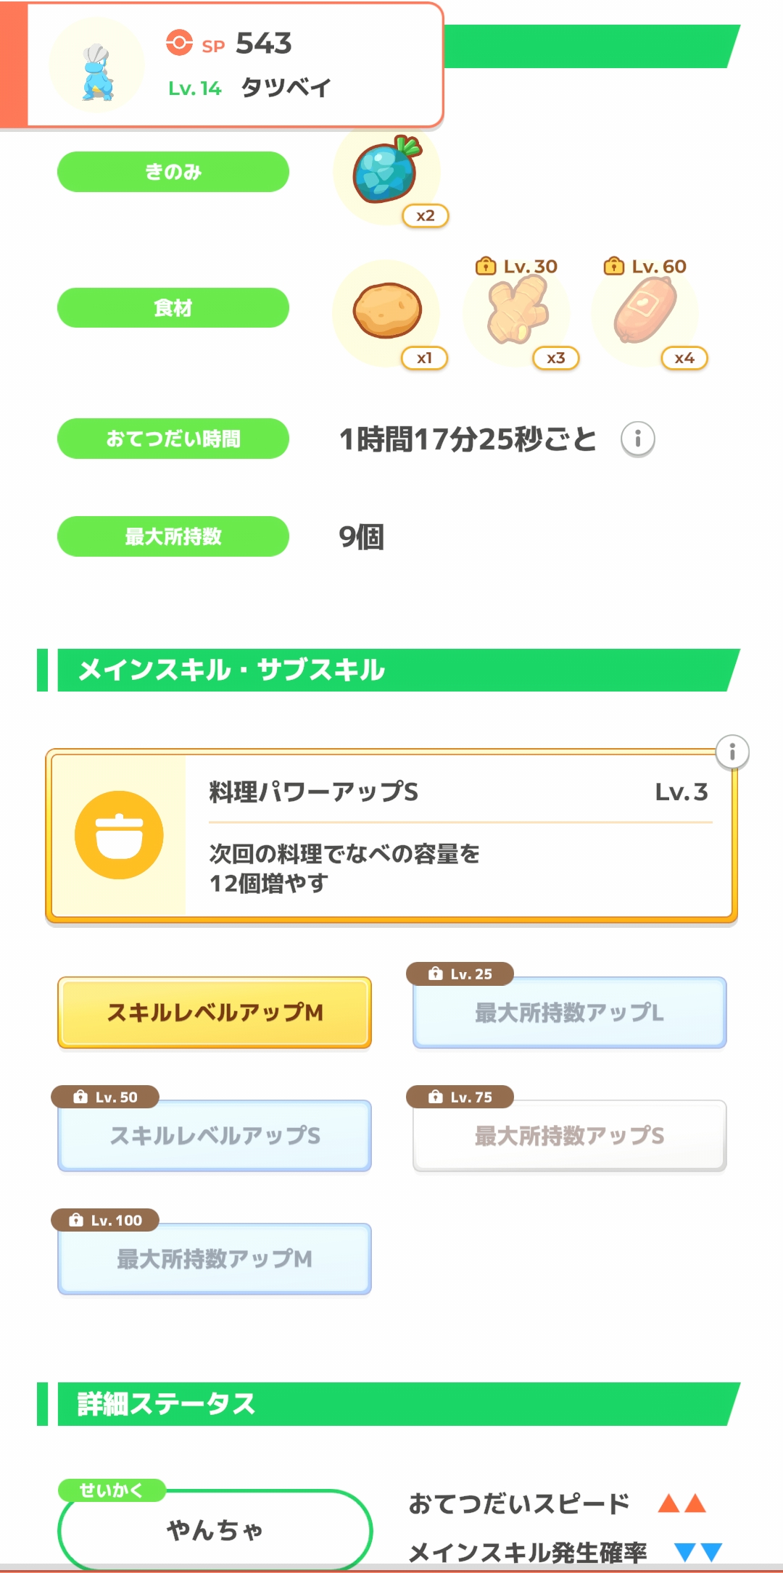Tap the Pokémon portrait thumbnail at top
The height and width of the screenshot is (1573, 783).
click(96, 67)
